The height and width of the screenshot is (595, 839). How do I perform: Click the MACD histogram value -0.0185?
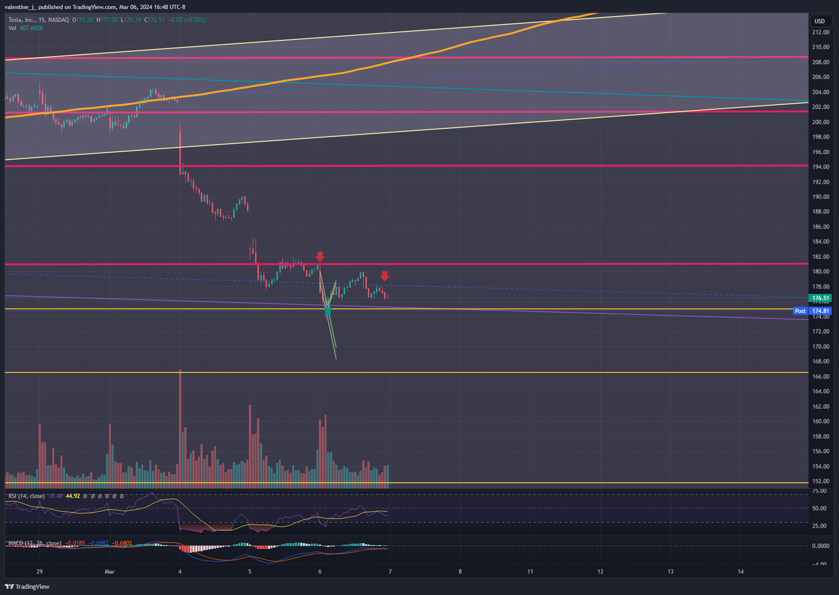coord(75,543)
